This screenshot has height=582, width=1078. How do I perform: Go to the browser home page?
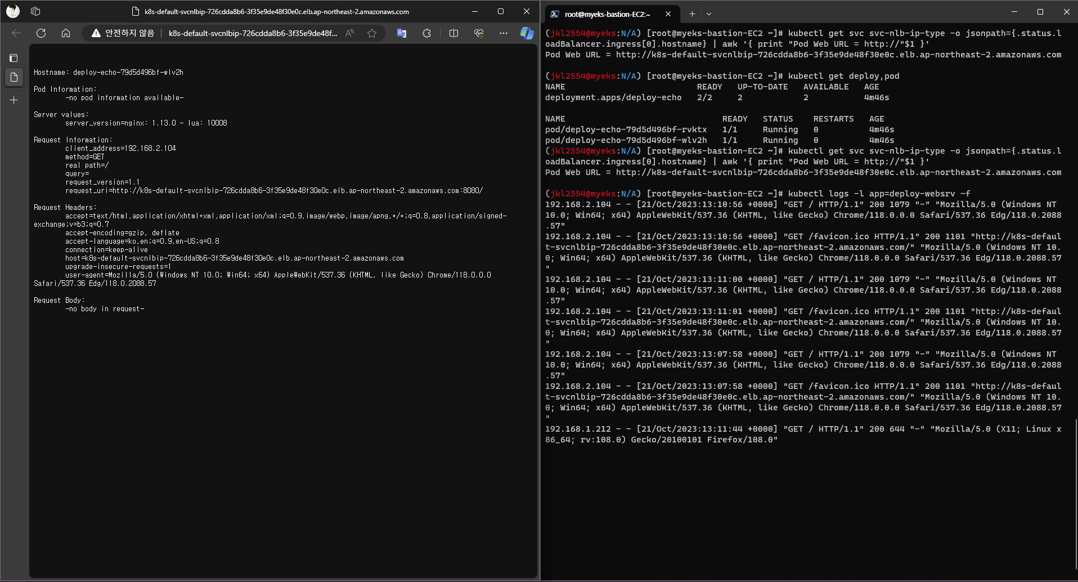[x=66, y=33]
